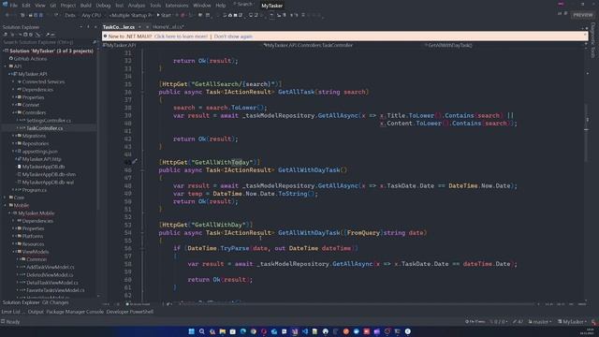Collapse the GetAllWithDayTask method at line 54
Viewport: 599px width, 337px height.
[x=142, y=233]
